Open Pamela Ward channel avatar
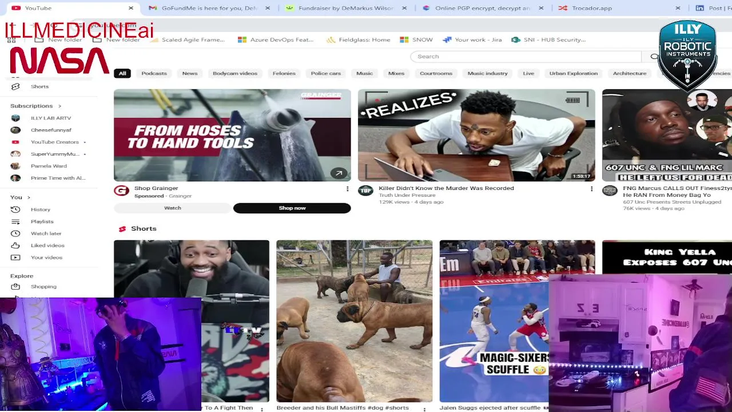 [15, 166]
